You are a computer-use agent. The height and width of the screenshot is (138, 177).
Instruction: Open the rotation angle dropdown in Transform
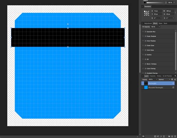(x=161, y=18)
